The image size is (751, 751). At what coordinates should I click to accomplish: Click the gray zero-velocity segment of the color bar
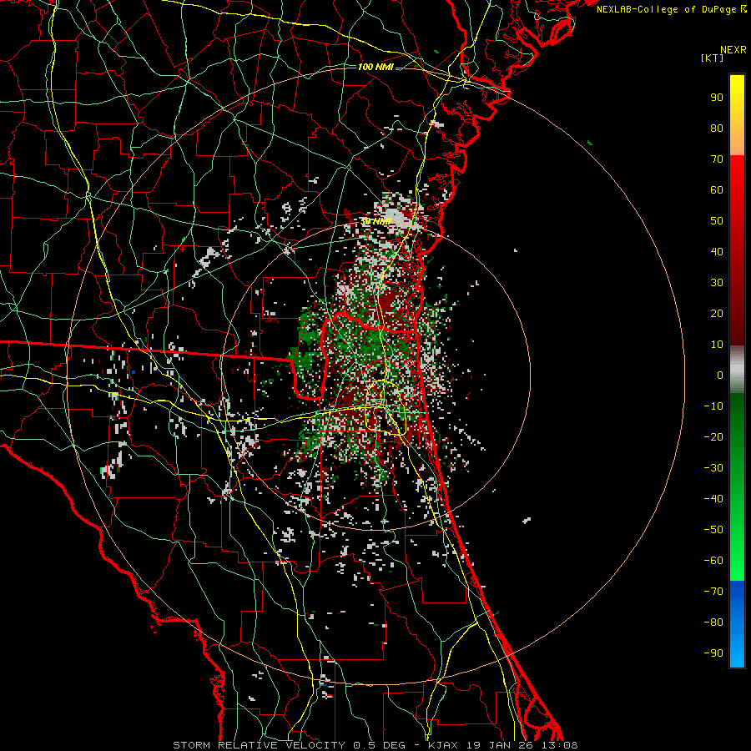[737, 370]
